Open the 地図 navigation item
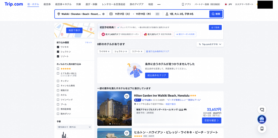Image resolution: width=278 pixels, height=138 pixels. tap(150, 4)
